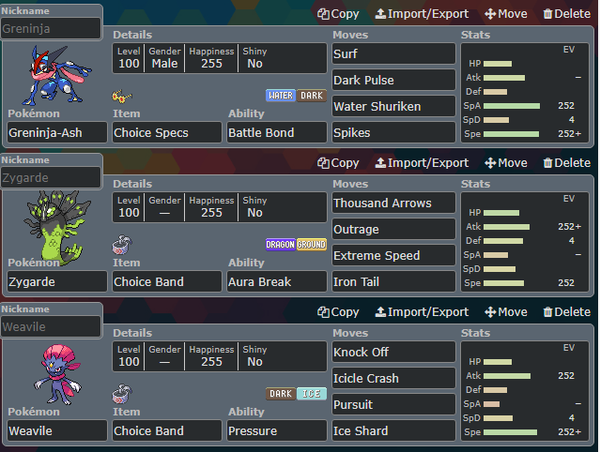The height and width of the screenshot is (452, 600).
Task: Select the Extreme Speed move slot
Action: [x=393, y=255]
